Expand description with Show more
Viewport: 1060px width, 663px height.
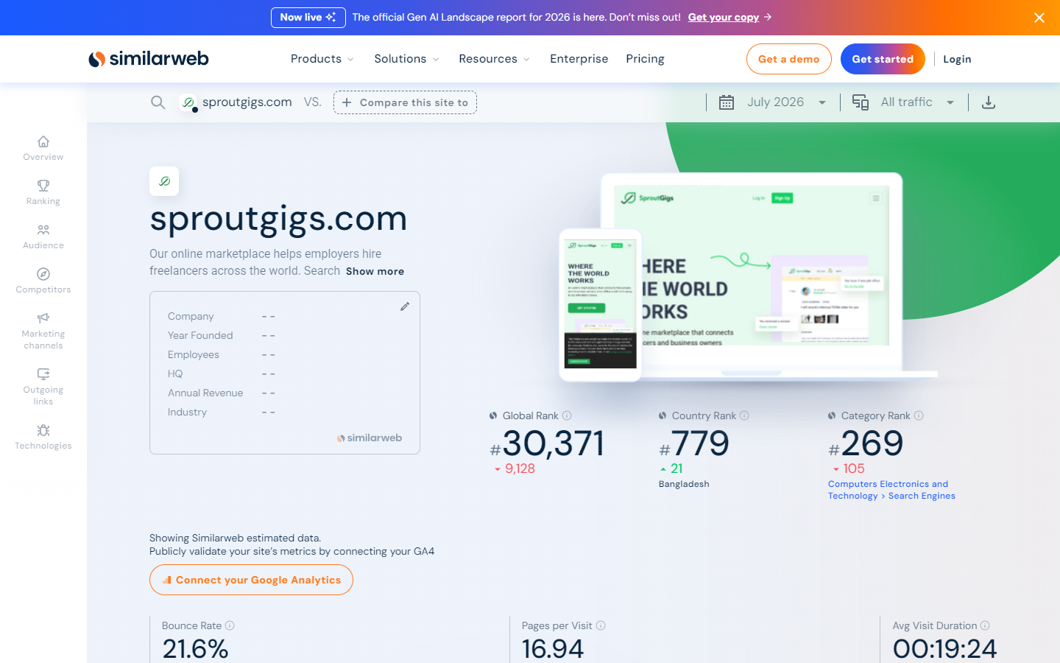[375, 271]
